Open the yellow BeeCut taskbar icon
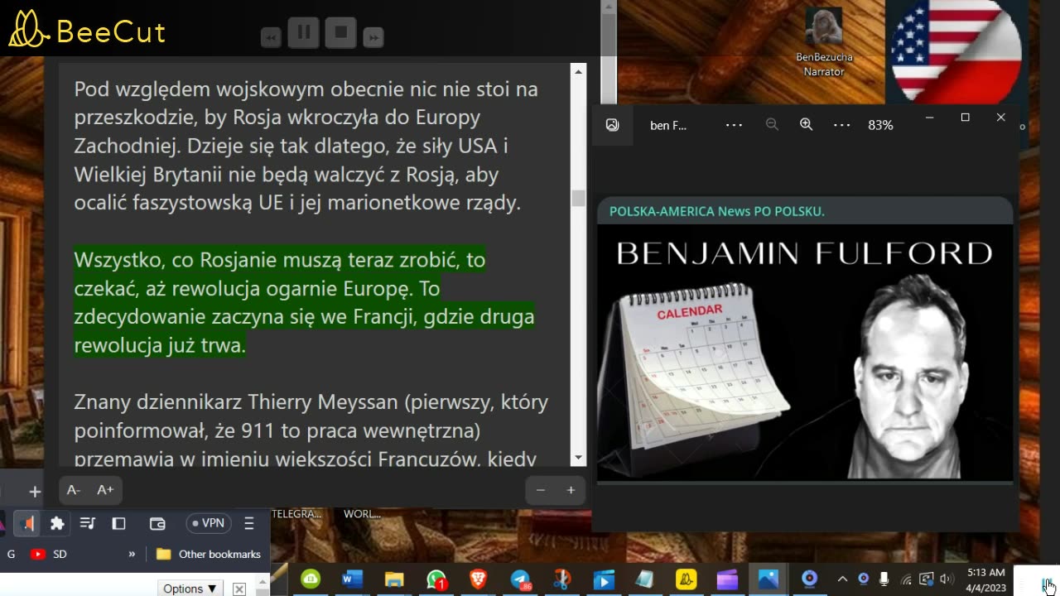 point(686,579)
